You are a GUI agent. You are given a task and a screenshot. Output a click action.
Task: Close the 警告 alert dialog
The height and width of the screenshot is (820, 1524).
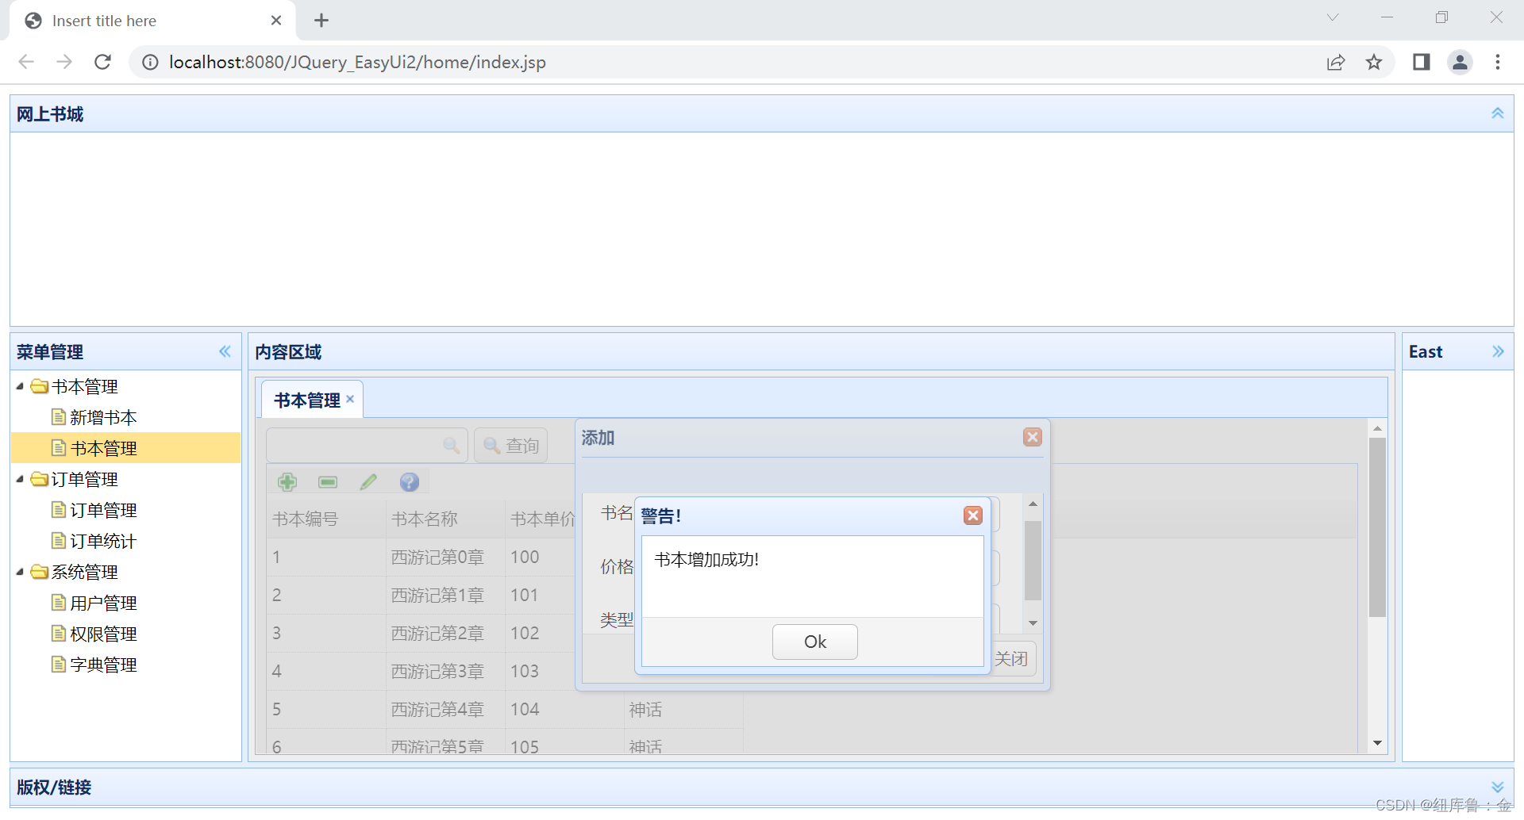click(x=972, y=515)
